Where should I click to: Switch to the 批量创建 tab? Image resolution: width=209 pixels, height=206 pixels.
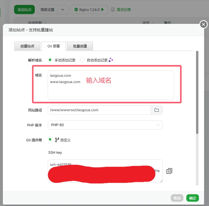80,46
